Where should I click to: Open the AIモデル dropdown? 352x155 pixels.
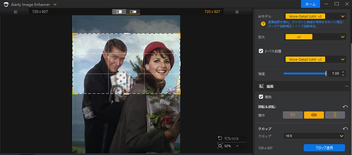(315, 16)
